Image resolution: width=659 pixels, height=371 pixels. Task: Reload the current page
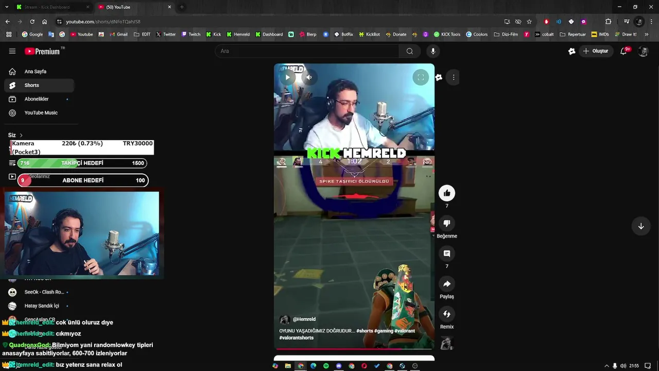coord(32,22)
